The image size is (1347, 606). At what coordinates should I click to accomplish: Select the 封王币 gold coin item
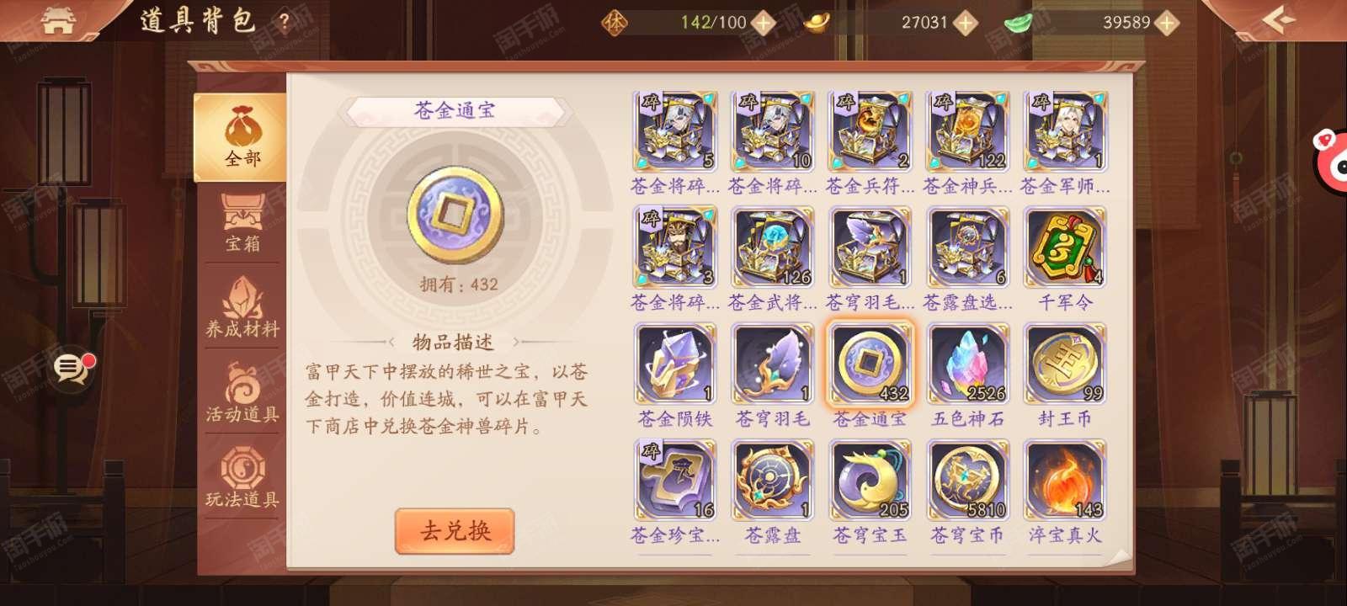[1064, 364]
